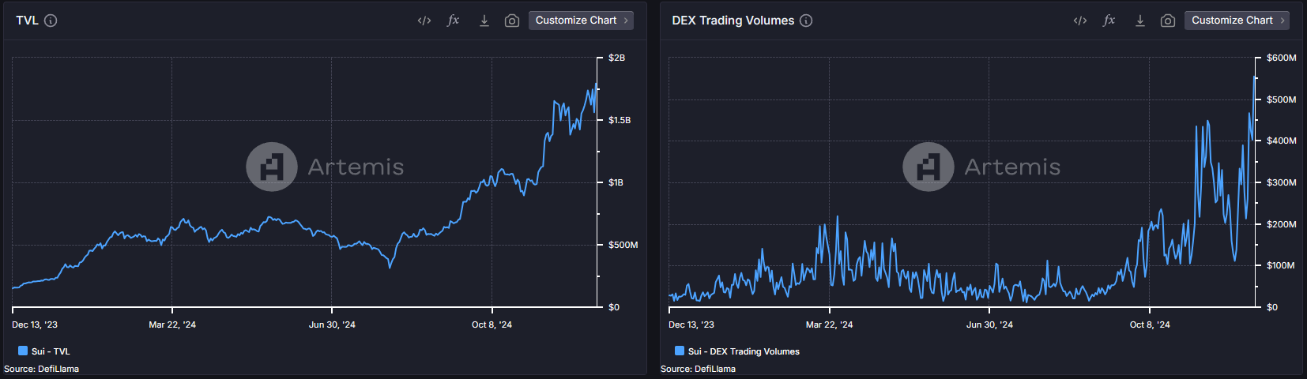Toggle the Sui - DEX Trading Volumes legend series

click(x=737, y=351)
